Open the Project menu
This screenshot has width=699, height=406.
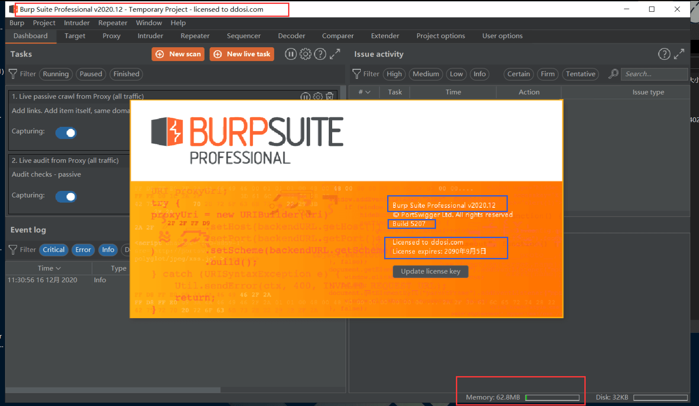pos(44,23)
